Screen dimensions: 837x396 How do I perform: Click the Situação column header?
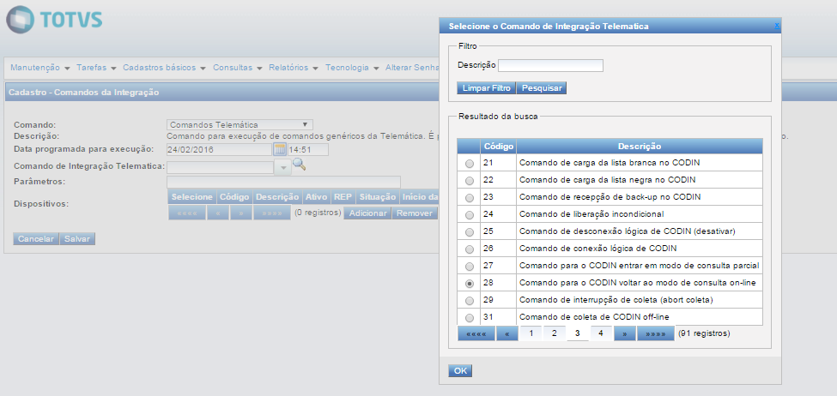(378, 196)
